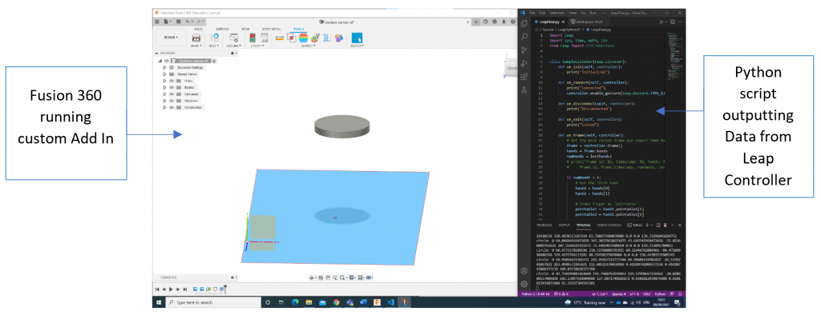Open the Select panel dropdown
Screen dimensions: 821x323
(x=357, y=46)
